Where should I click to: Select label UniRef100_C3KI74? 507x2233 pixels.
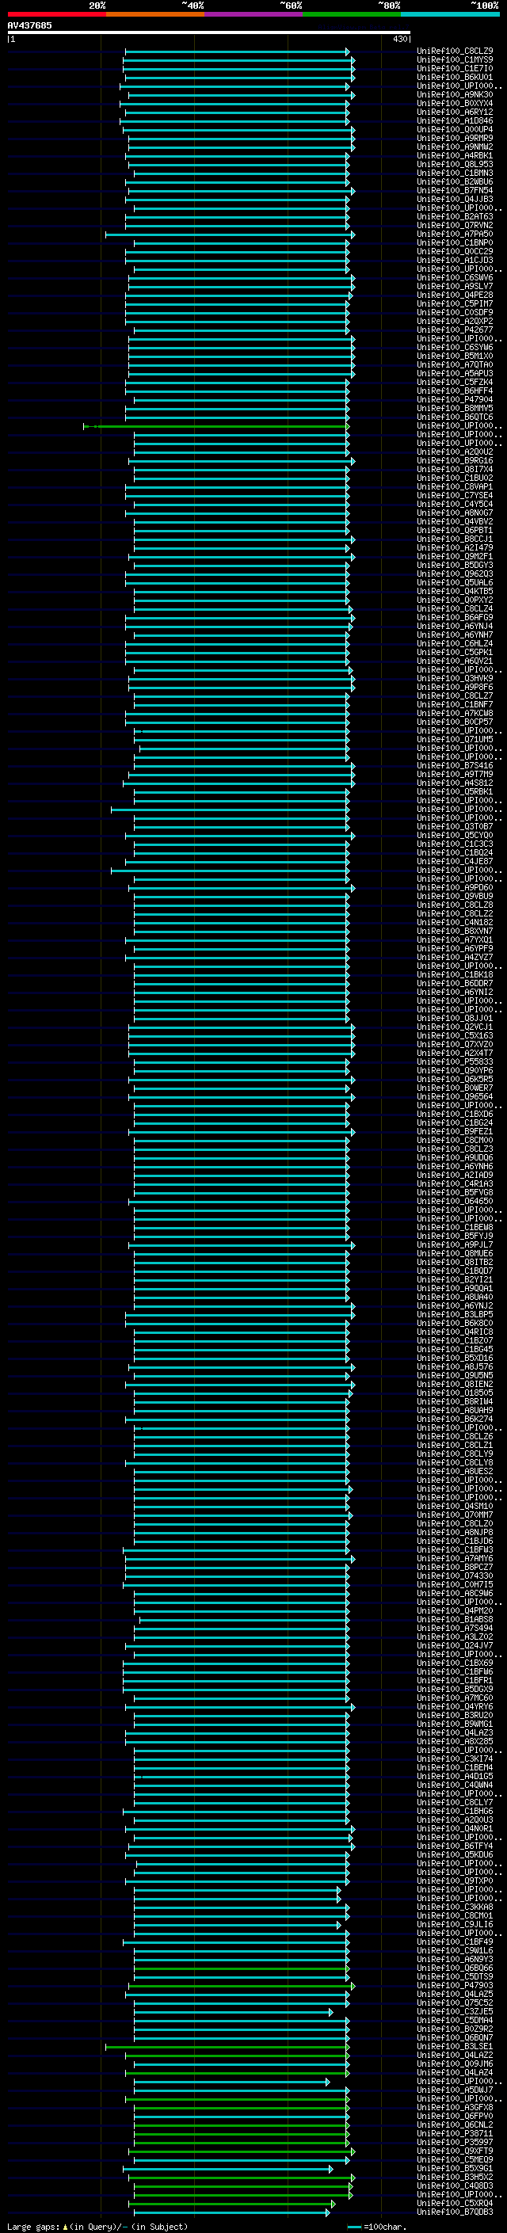(455, 1759)
